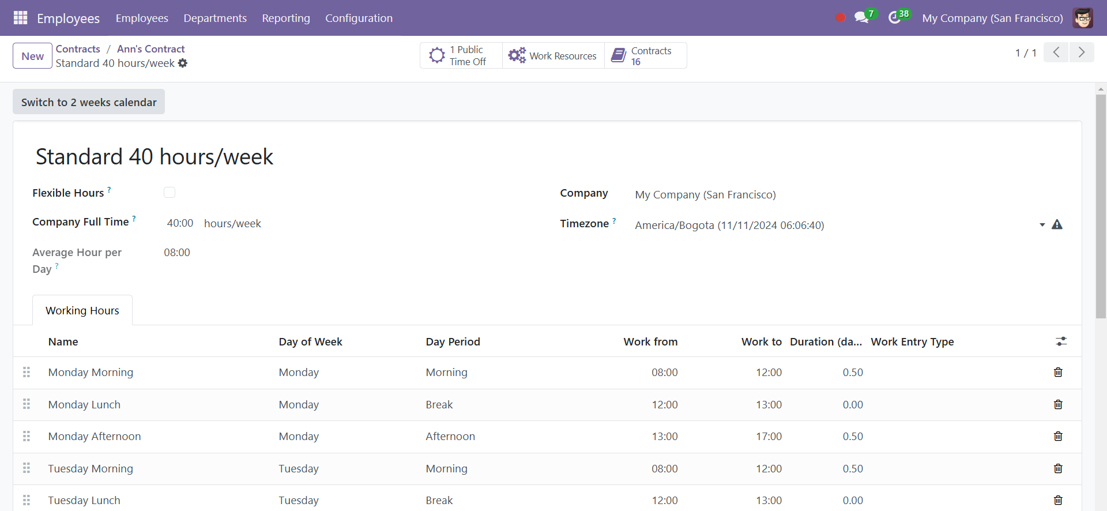Click Monday Afternoon Work to 17:00 cell
Image resolution: width=1107 pixels, height=511 pixels.
click(769, 437)
